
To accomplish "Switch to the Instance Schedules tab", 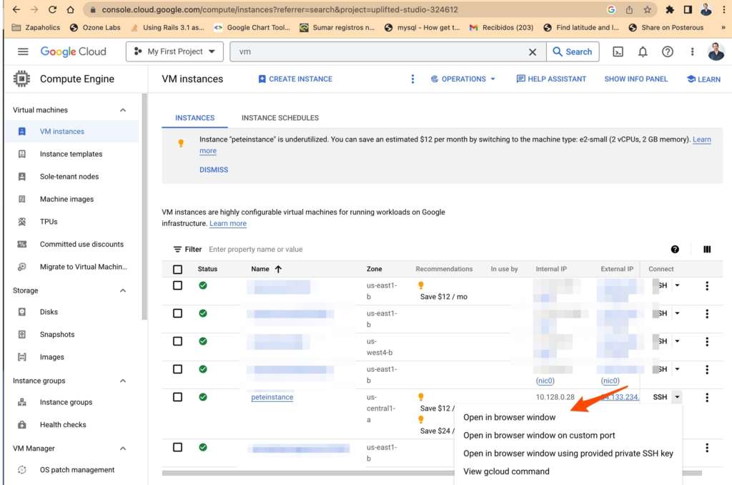I will point(280,118).
